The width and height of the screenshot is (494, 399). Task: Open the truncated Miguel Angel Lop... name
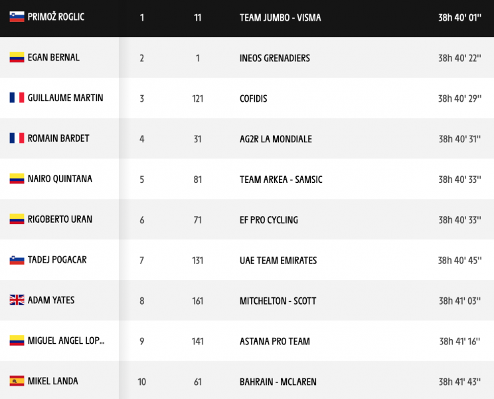coord(66,340)
